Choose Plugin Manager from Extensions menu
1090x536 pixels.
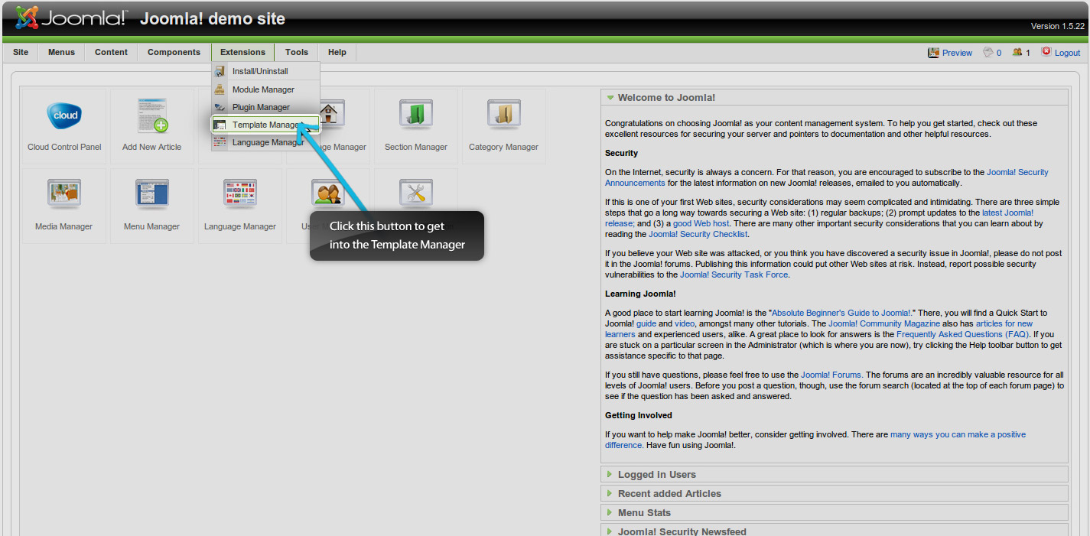coord(265,107)
